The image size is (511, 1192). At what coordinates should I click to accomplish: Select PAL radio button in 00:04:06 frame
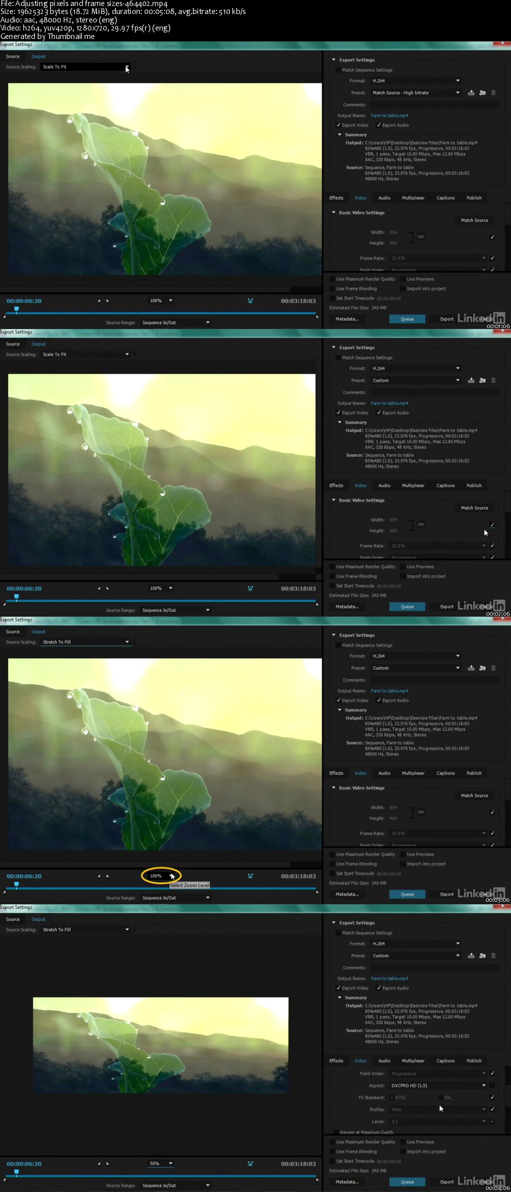[441, 1098]
